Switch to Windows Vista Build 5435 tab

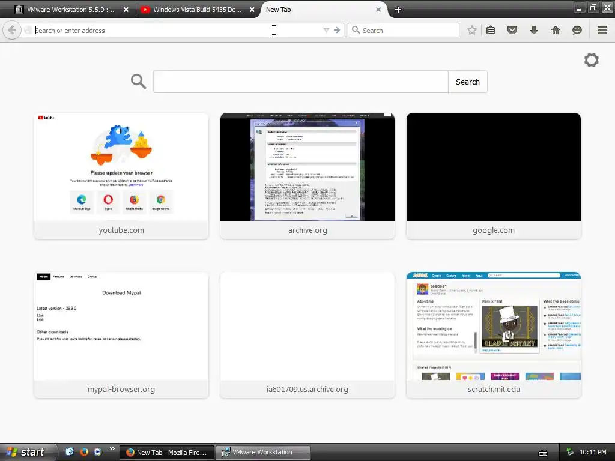(196, 10)
